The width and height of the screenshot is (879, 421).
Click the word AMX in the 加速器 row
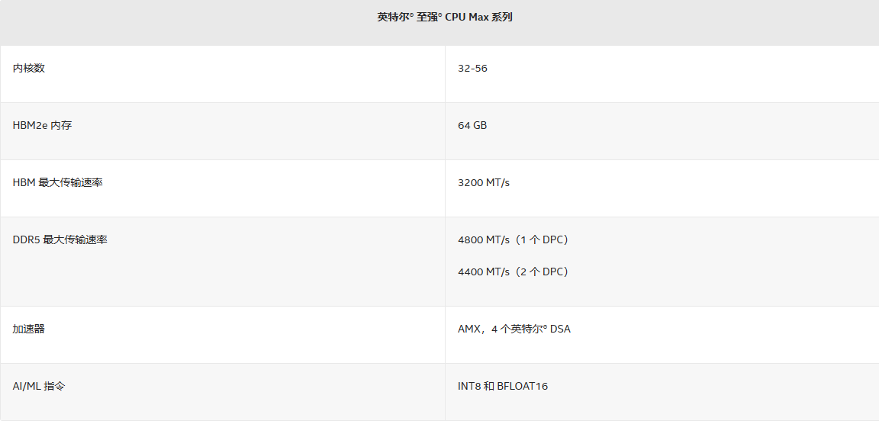pos(469,329)
